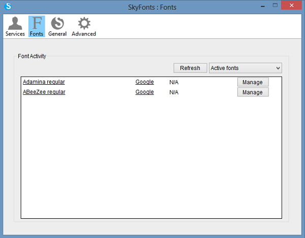Select N/A text in ABeeZee row

[174, 92]
